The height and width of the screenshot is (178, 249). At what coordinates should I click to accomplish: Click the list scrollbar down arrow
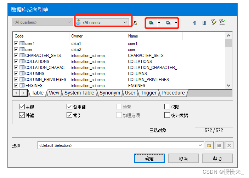tap(228, 86)
